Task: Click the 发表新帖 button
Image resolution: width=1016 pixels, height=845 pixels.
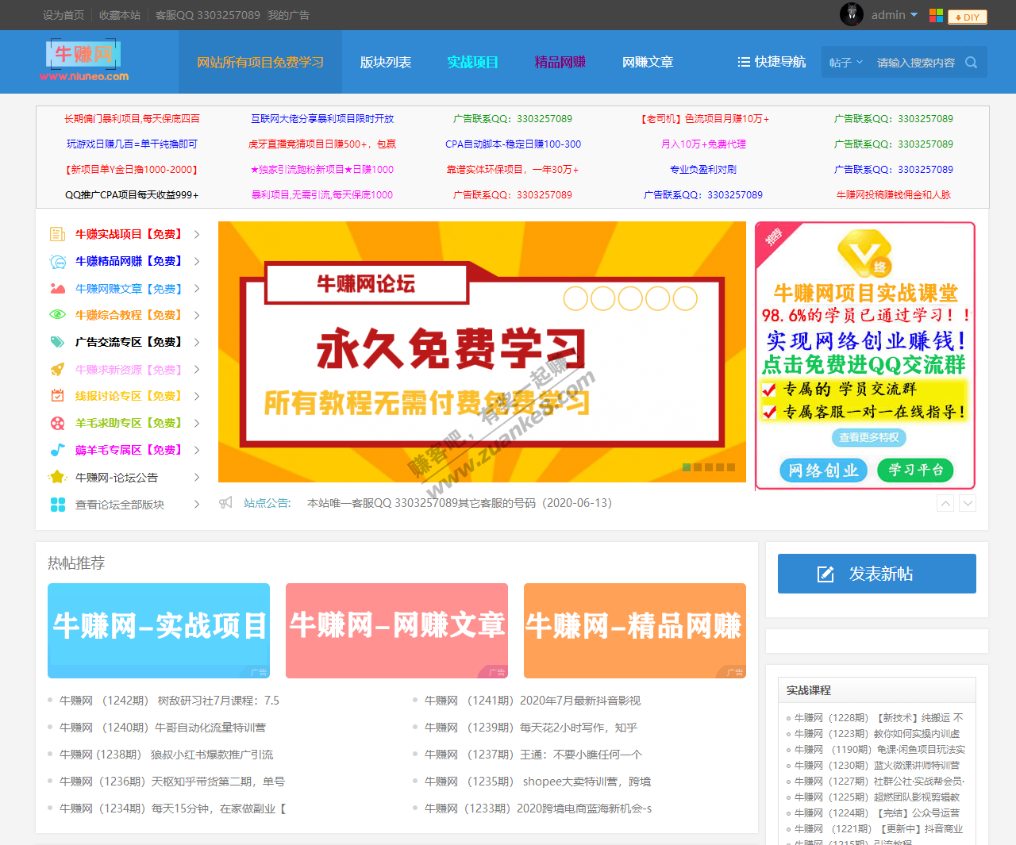Action: click(877, 574)
